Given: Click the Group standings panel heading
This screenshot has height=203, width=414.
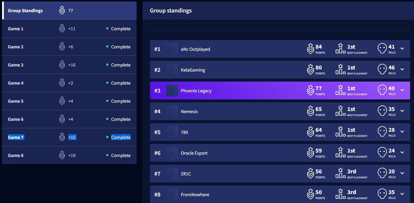Looking at the screenshot, I should tap(171, 10).
